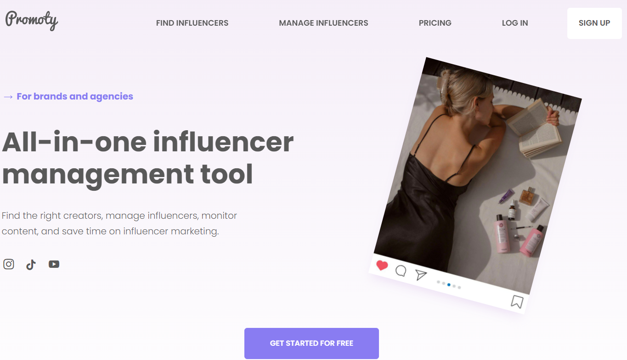Open the TikTok icon link
The width and height of the screenshot is (627, 360).
(31, 265)
